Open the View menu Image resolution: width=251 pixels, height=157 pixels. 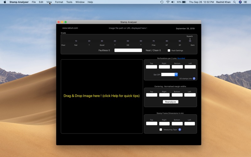(49, 2)
